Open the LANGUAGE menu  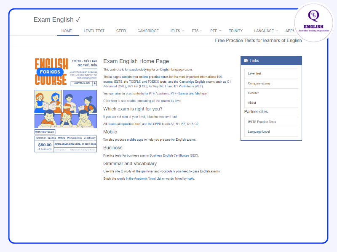coord(264,31)
